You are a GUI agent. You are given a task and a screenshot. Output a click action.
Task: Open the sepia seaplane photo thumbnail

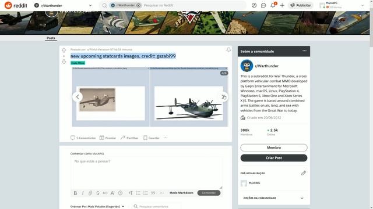tap(97, 99)
